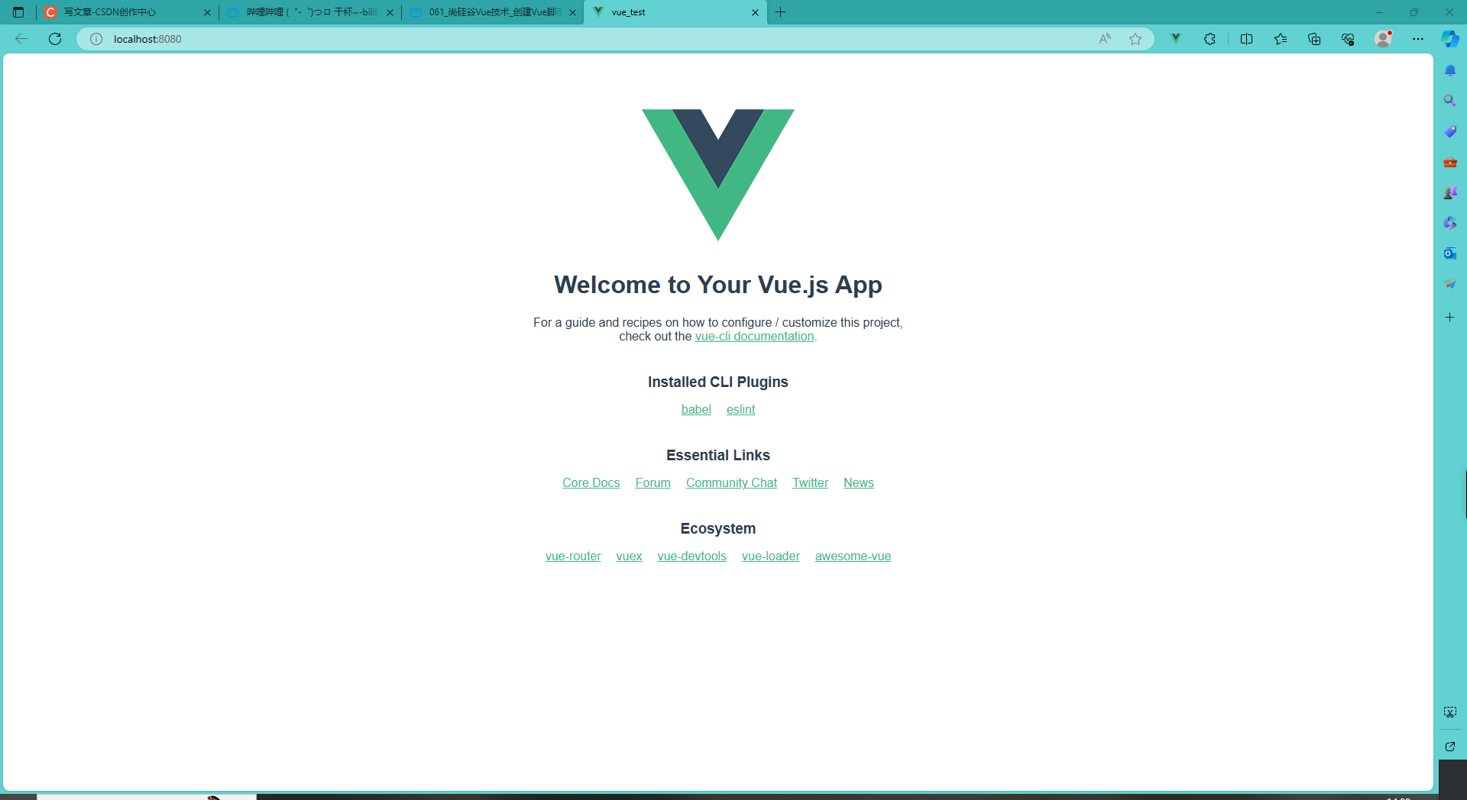Open the vue-router link

point(573,556)
